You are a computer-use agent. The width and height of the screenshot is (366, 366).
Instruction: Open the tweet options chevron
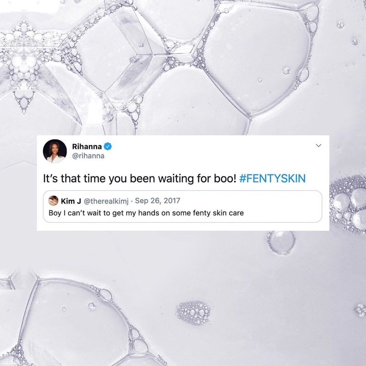point(318,145)
